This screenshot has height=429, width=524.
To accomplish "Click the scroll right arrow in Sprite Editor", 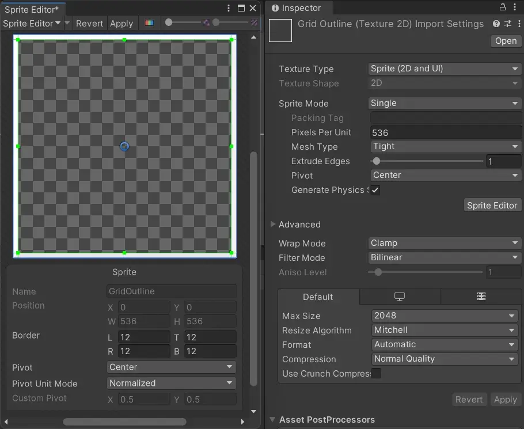I will click(242, 422).
